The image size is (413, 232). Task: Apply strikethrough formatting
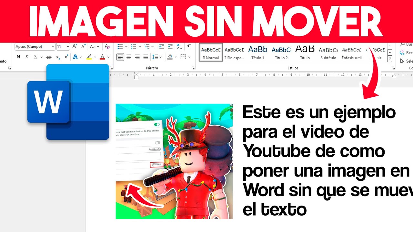point(49,57)
